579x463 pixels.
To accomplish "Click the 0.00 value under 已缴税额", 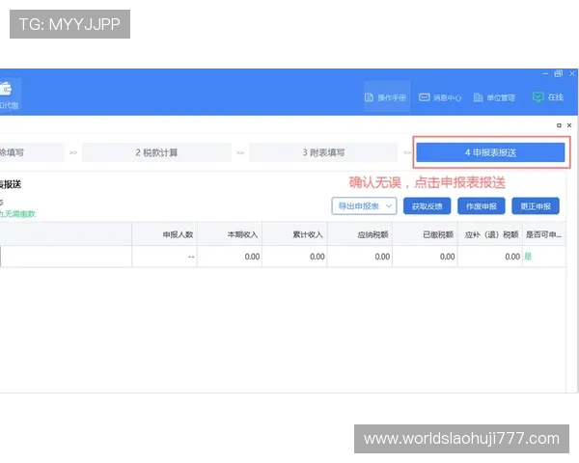I will (x=447, y=257).
